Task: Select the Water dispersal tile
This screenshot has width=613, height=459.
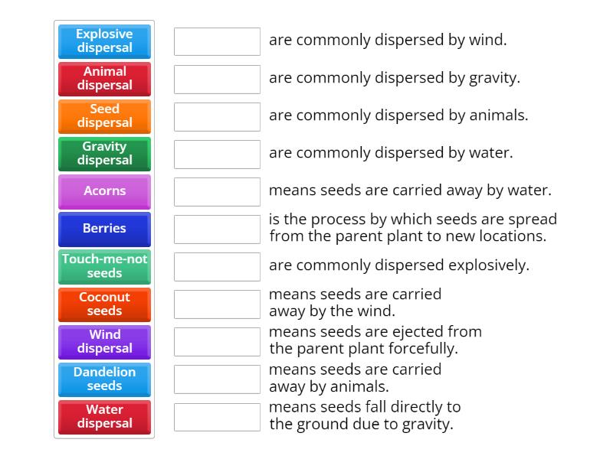Action: click(x=104, y=417)
